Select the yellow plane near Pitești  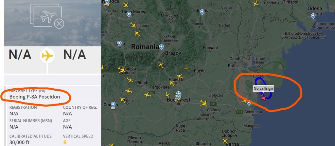[x=130, y=80]
